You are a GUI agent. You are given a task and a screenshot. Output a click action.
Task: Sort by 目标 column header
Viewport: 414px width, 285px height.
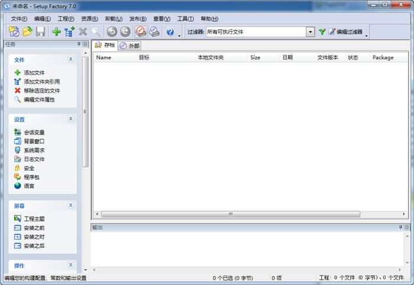tap(166, 57)
